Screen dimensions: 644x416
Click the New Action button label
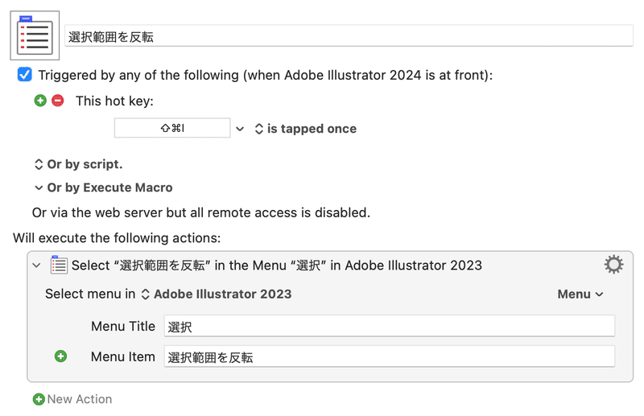[80, 399]
